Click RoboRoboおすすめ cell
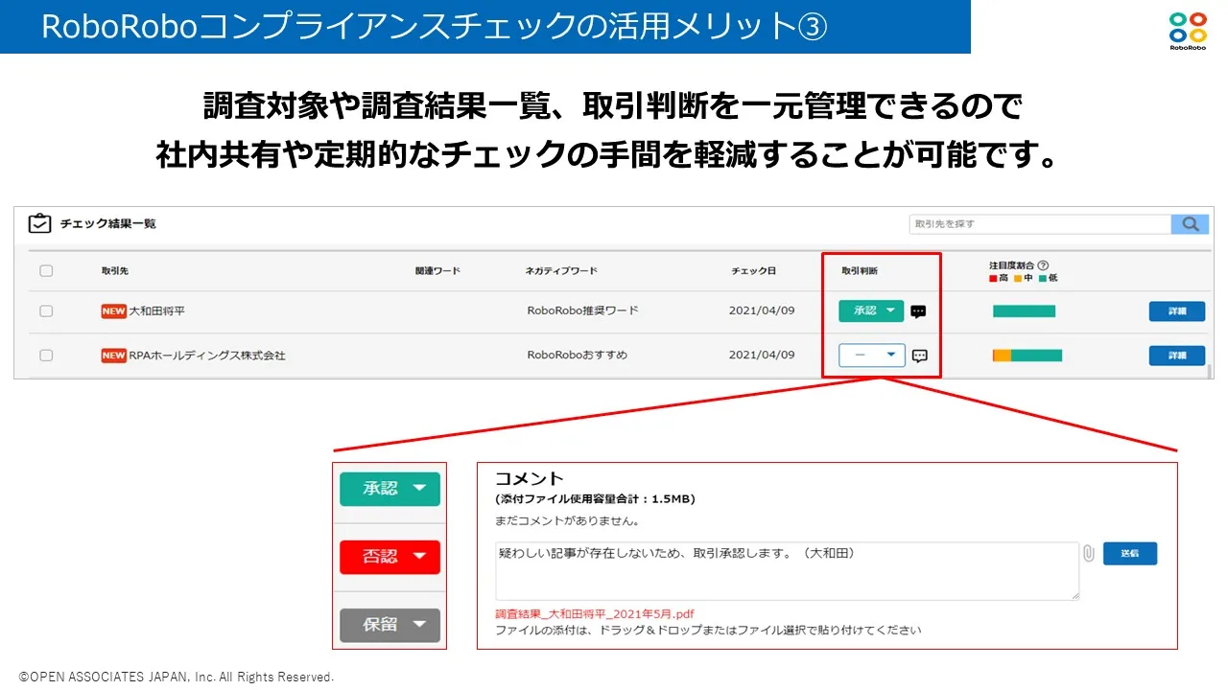The height and width of the screenshot is (690, 1228). point(577,355)
